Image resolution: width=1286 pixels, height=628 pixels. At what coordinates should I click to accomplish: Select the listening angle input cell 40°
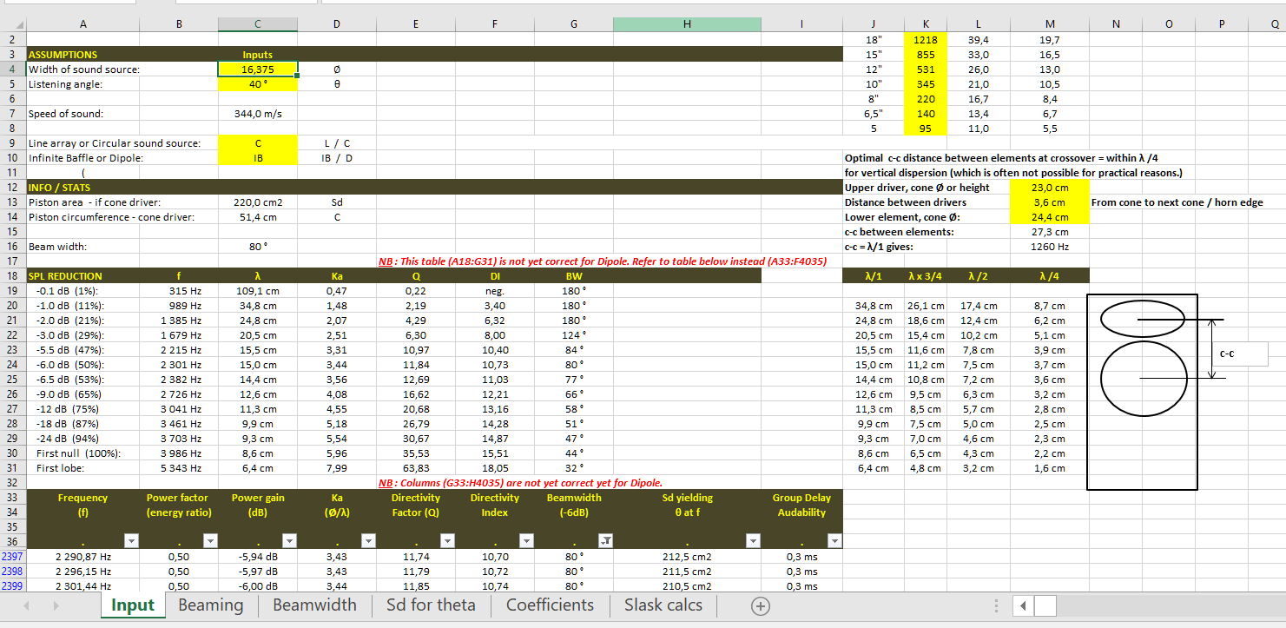pyautogui.click(x=257, y=84)
